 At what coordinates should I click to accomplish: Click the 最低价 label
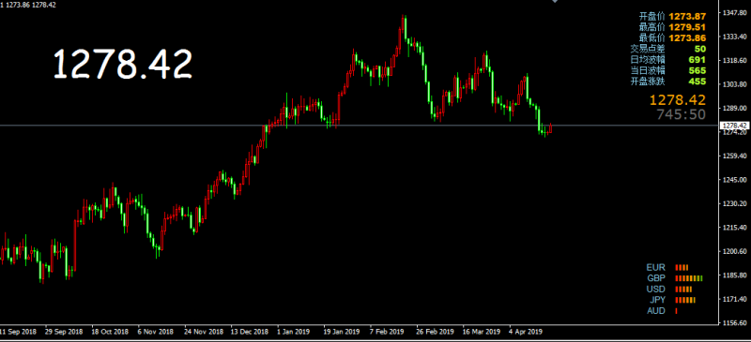(x=651, y=37)
